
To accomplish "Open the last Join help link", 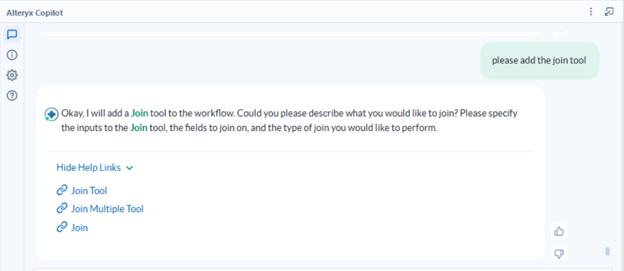I will coord(79,228).
